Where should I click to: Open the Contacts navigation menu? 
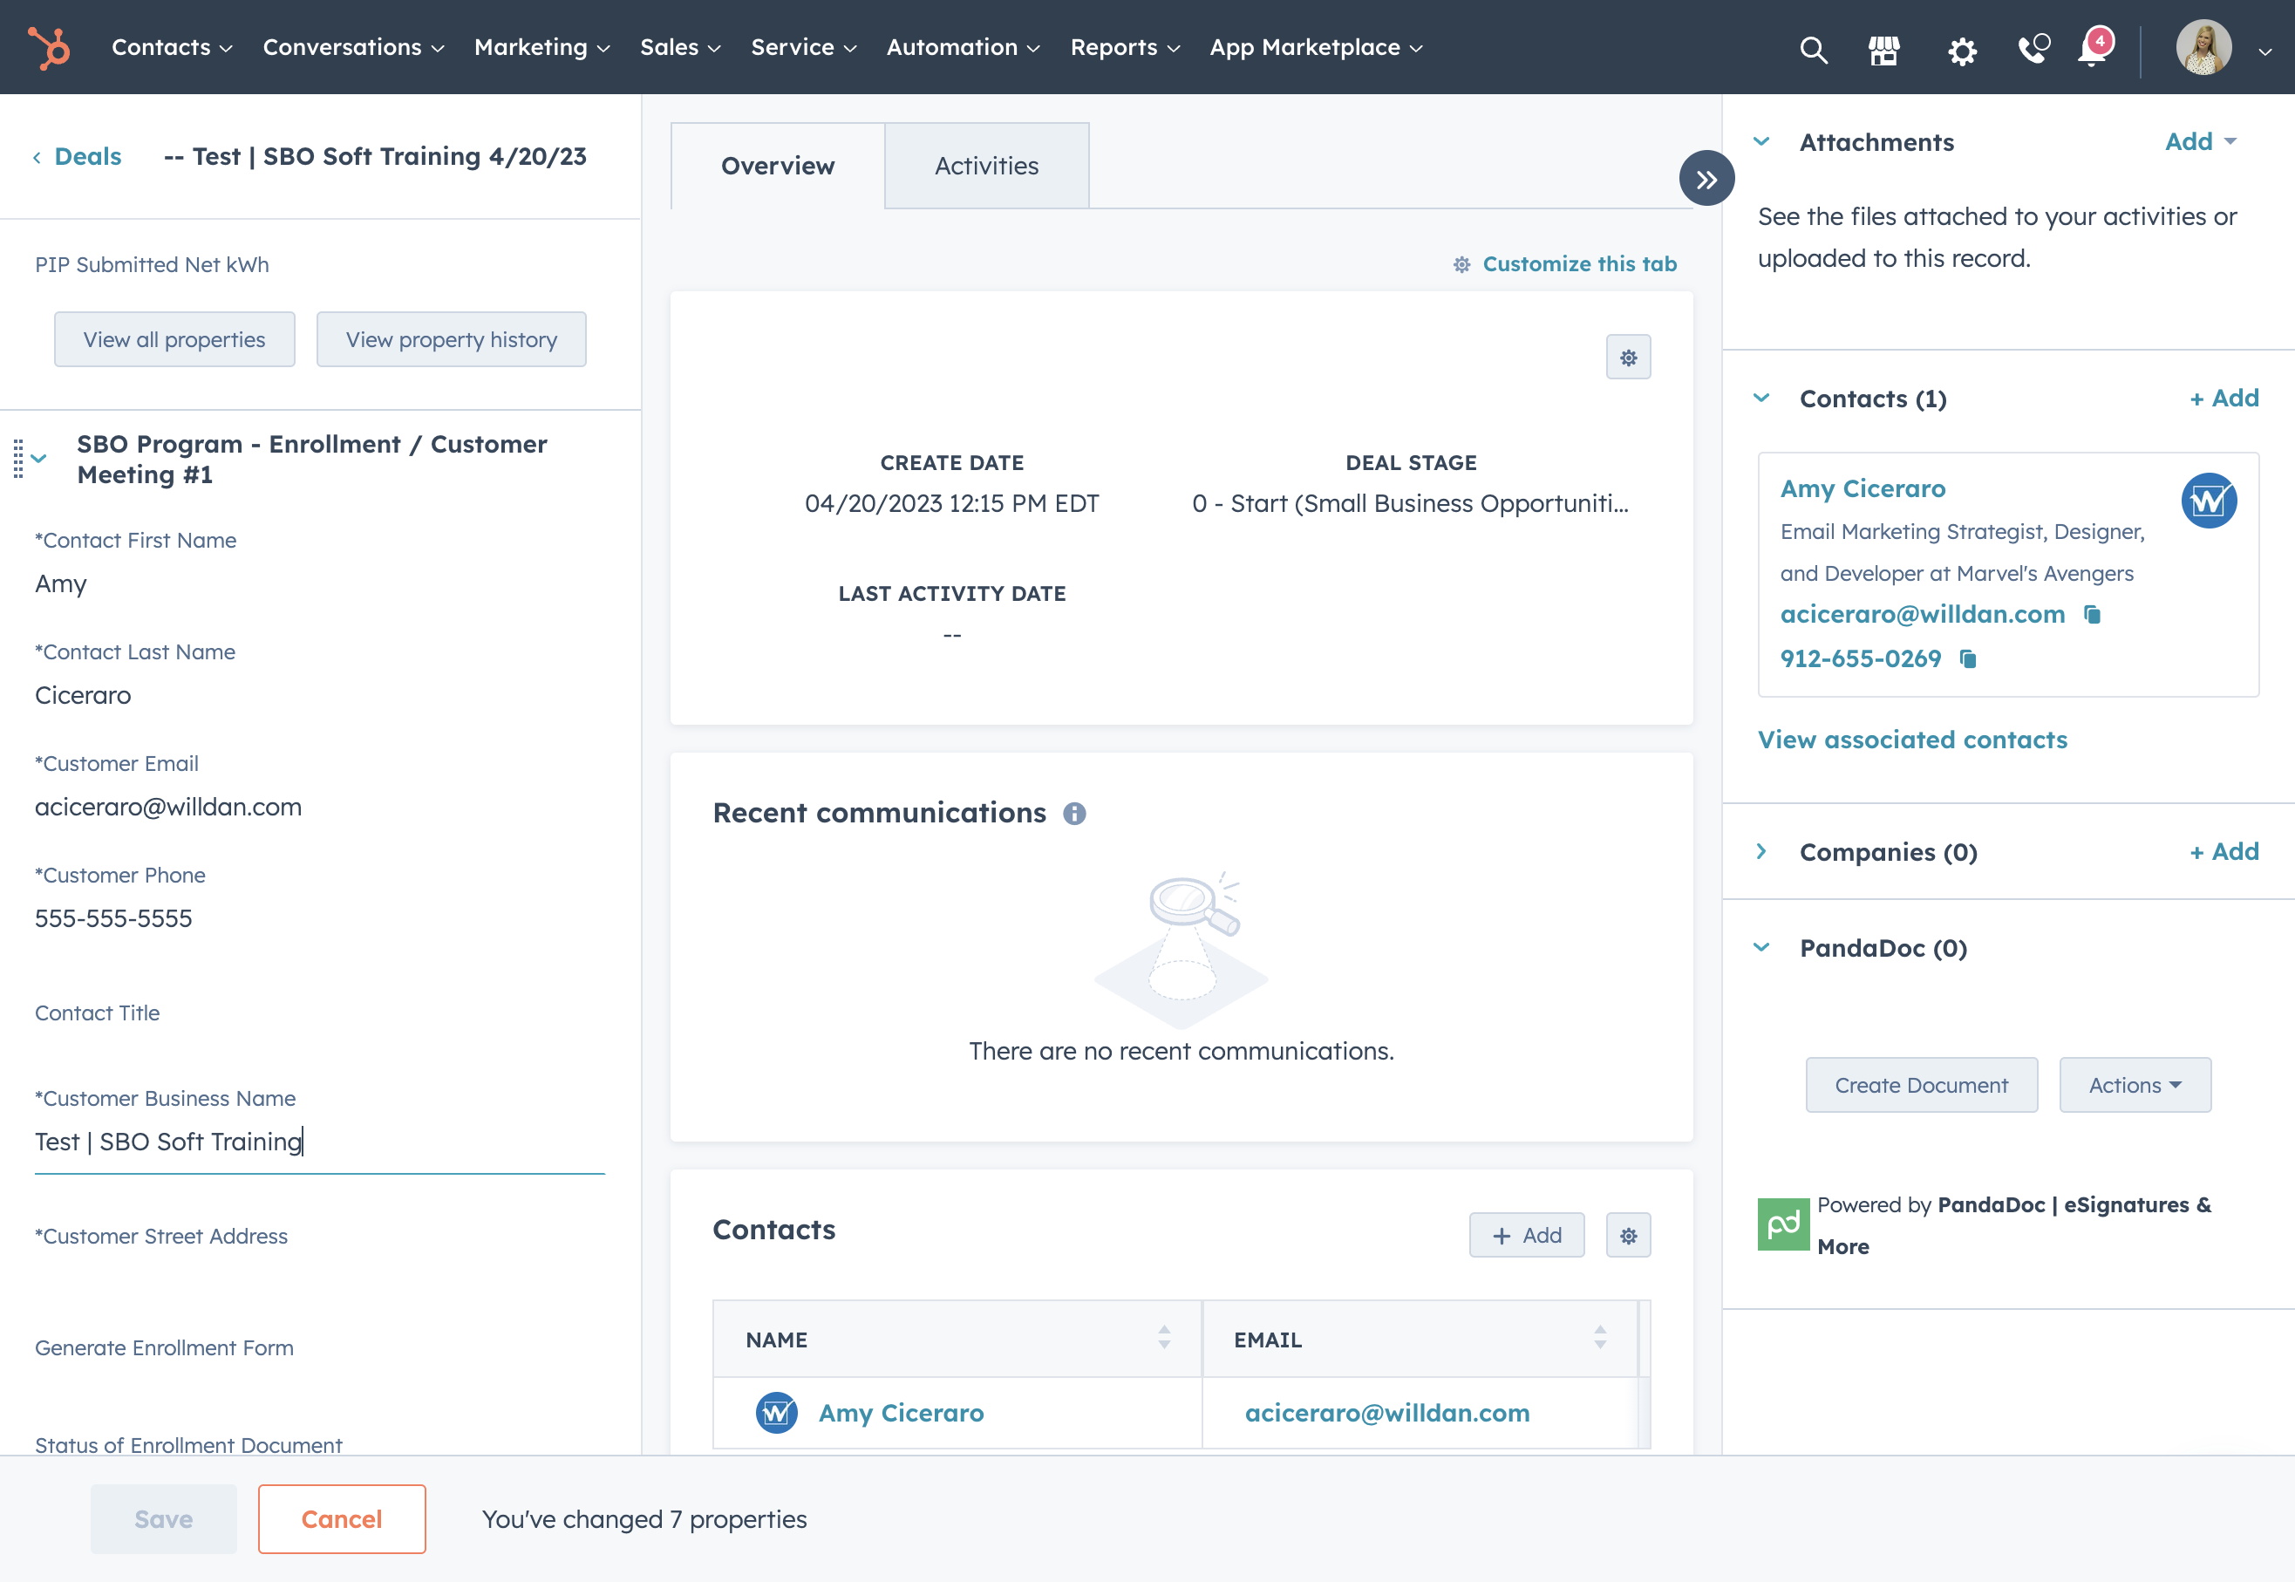point(172,48)
